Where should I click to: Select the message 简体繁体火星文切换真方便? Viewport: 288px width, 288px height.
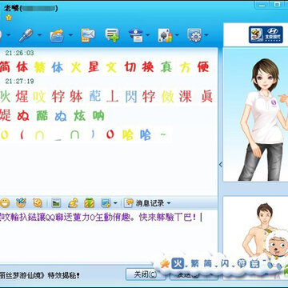coord(105,67)
